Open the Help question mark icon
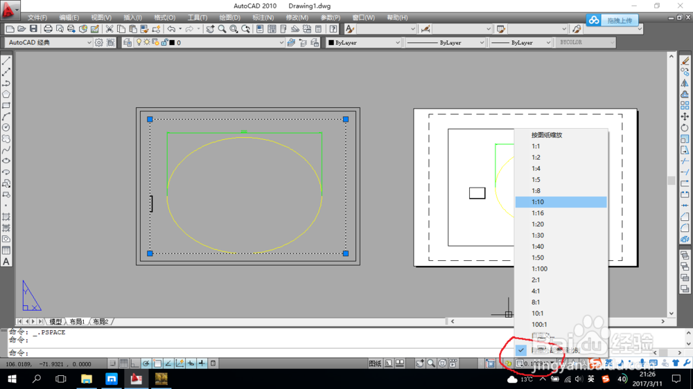 (x=333, y=29)
